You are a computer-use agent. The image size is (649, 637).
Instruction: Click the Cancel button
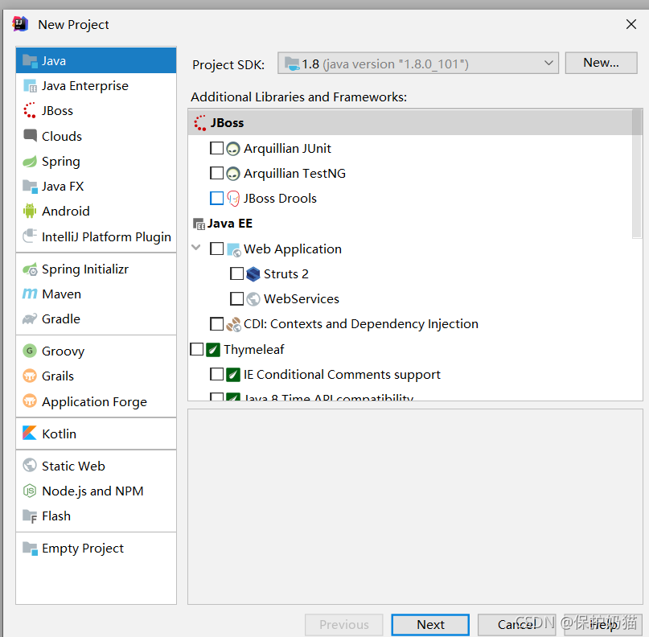point(516,625)
